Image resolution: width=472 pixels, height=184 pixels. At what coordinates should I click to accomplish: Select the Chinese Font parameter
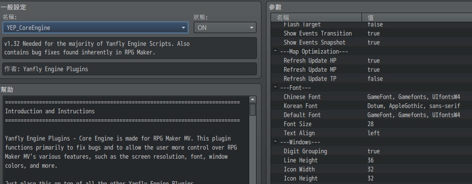[302, 97]
